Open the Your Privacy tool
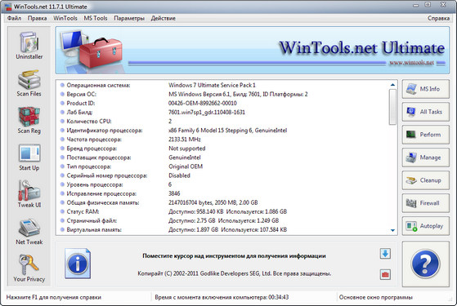The width and height of the screenshot is (457, 306). 29,268
